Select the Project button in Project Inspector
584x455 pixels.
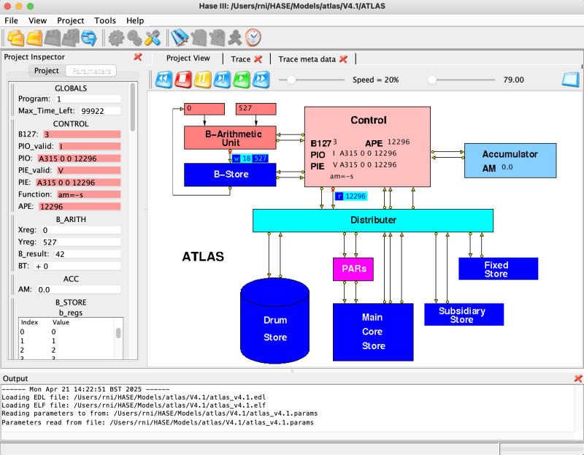point(46,70)
